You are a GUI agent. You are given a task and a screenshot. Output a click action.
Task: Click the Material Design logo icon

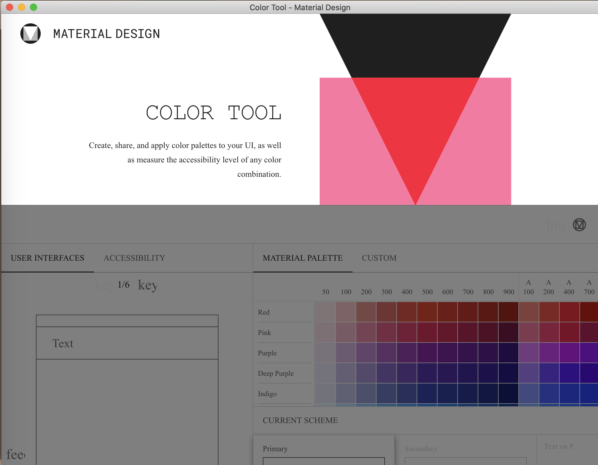[31, 34]
